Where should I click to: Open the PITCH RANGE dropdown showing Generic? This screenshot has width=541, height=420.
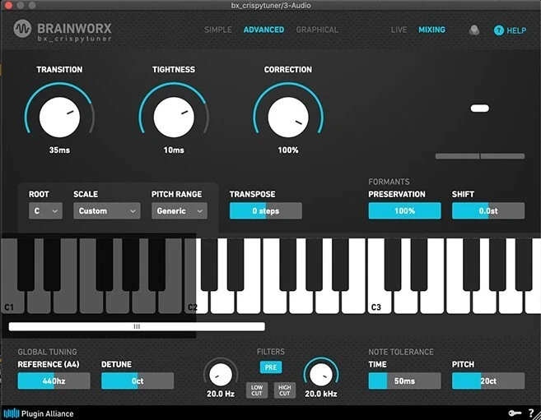(x=180, y=210)
